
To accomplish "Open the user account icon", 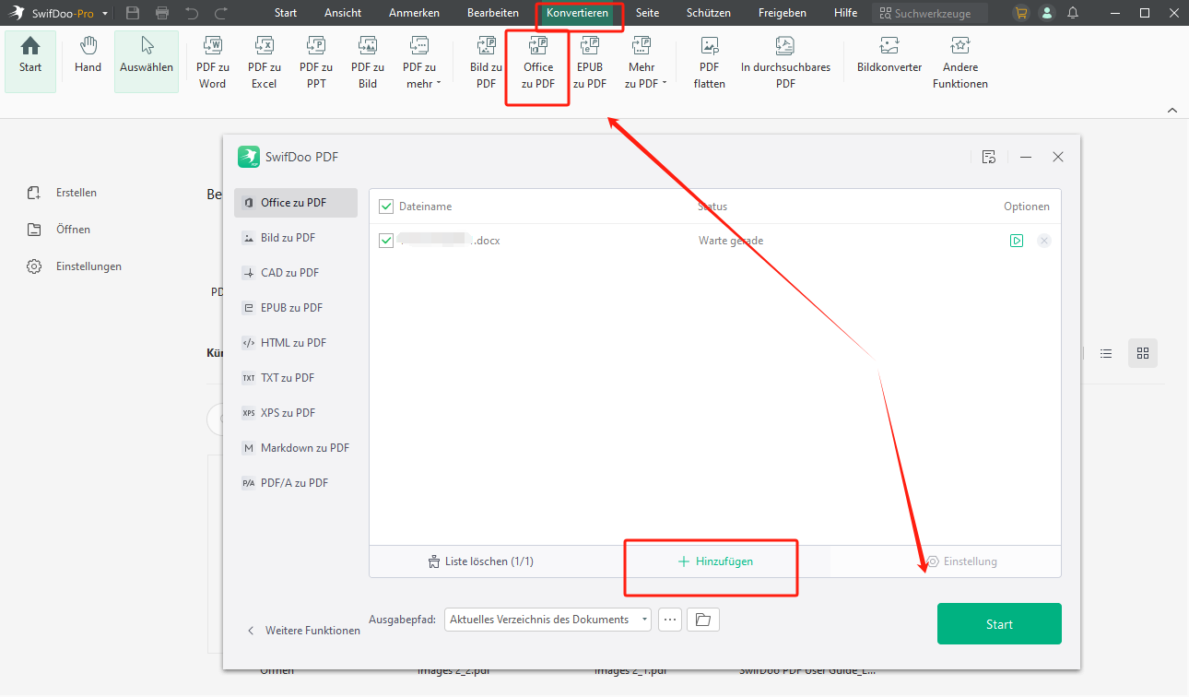I will 1046,13.
